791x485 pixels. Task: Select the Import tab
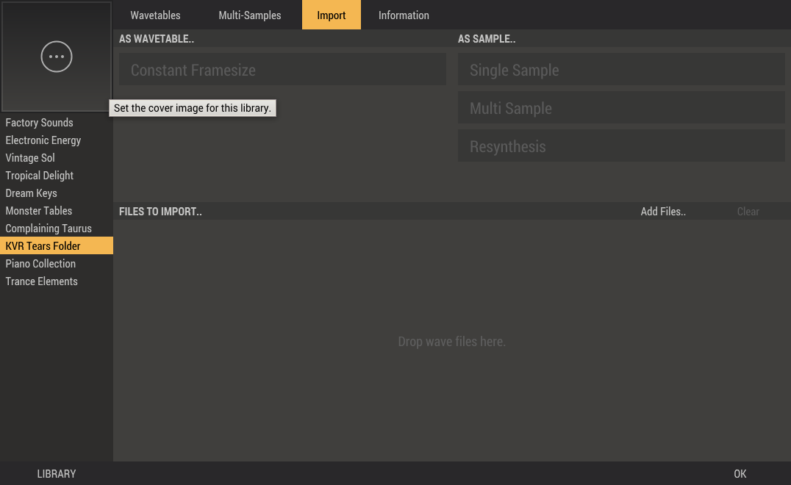pyautogui.click(x=332, y=15)
